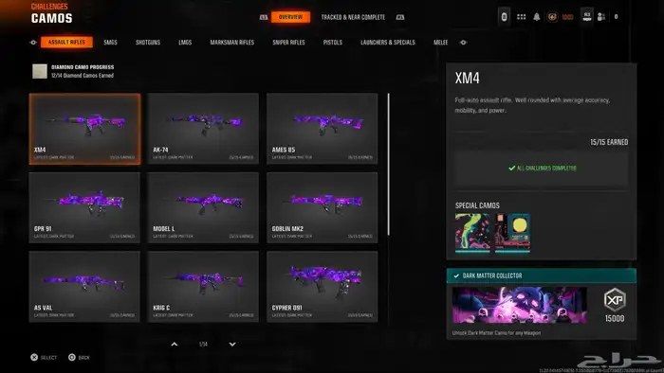Select the AS VAL weapon card
The image size is (664, 373).
[84, 287]
